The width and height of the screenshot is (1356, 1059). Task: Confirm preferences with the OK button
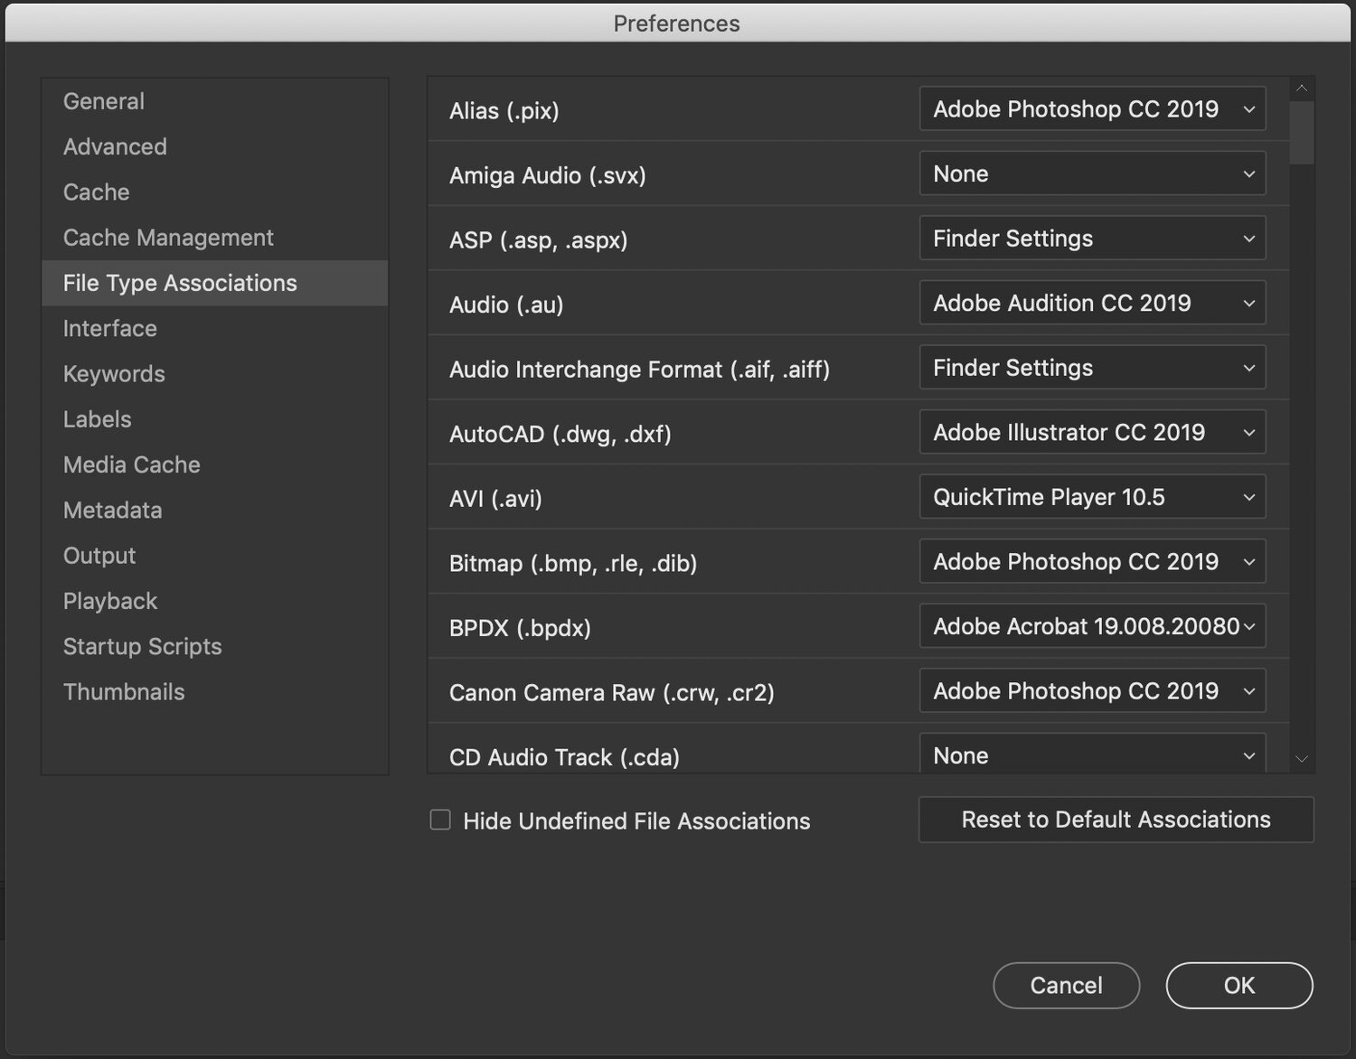(x=1238, y=985)
